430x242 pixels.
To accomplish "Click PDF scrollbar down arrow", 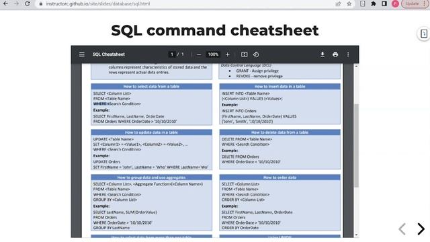I will coord(356,235).
